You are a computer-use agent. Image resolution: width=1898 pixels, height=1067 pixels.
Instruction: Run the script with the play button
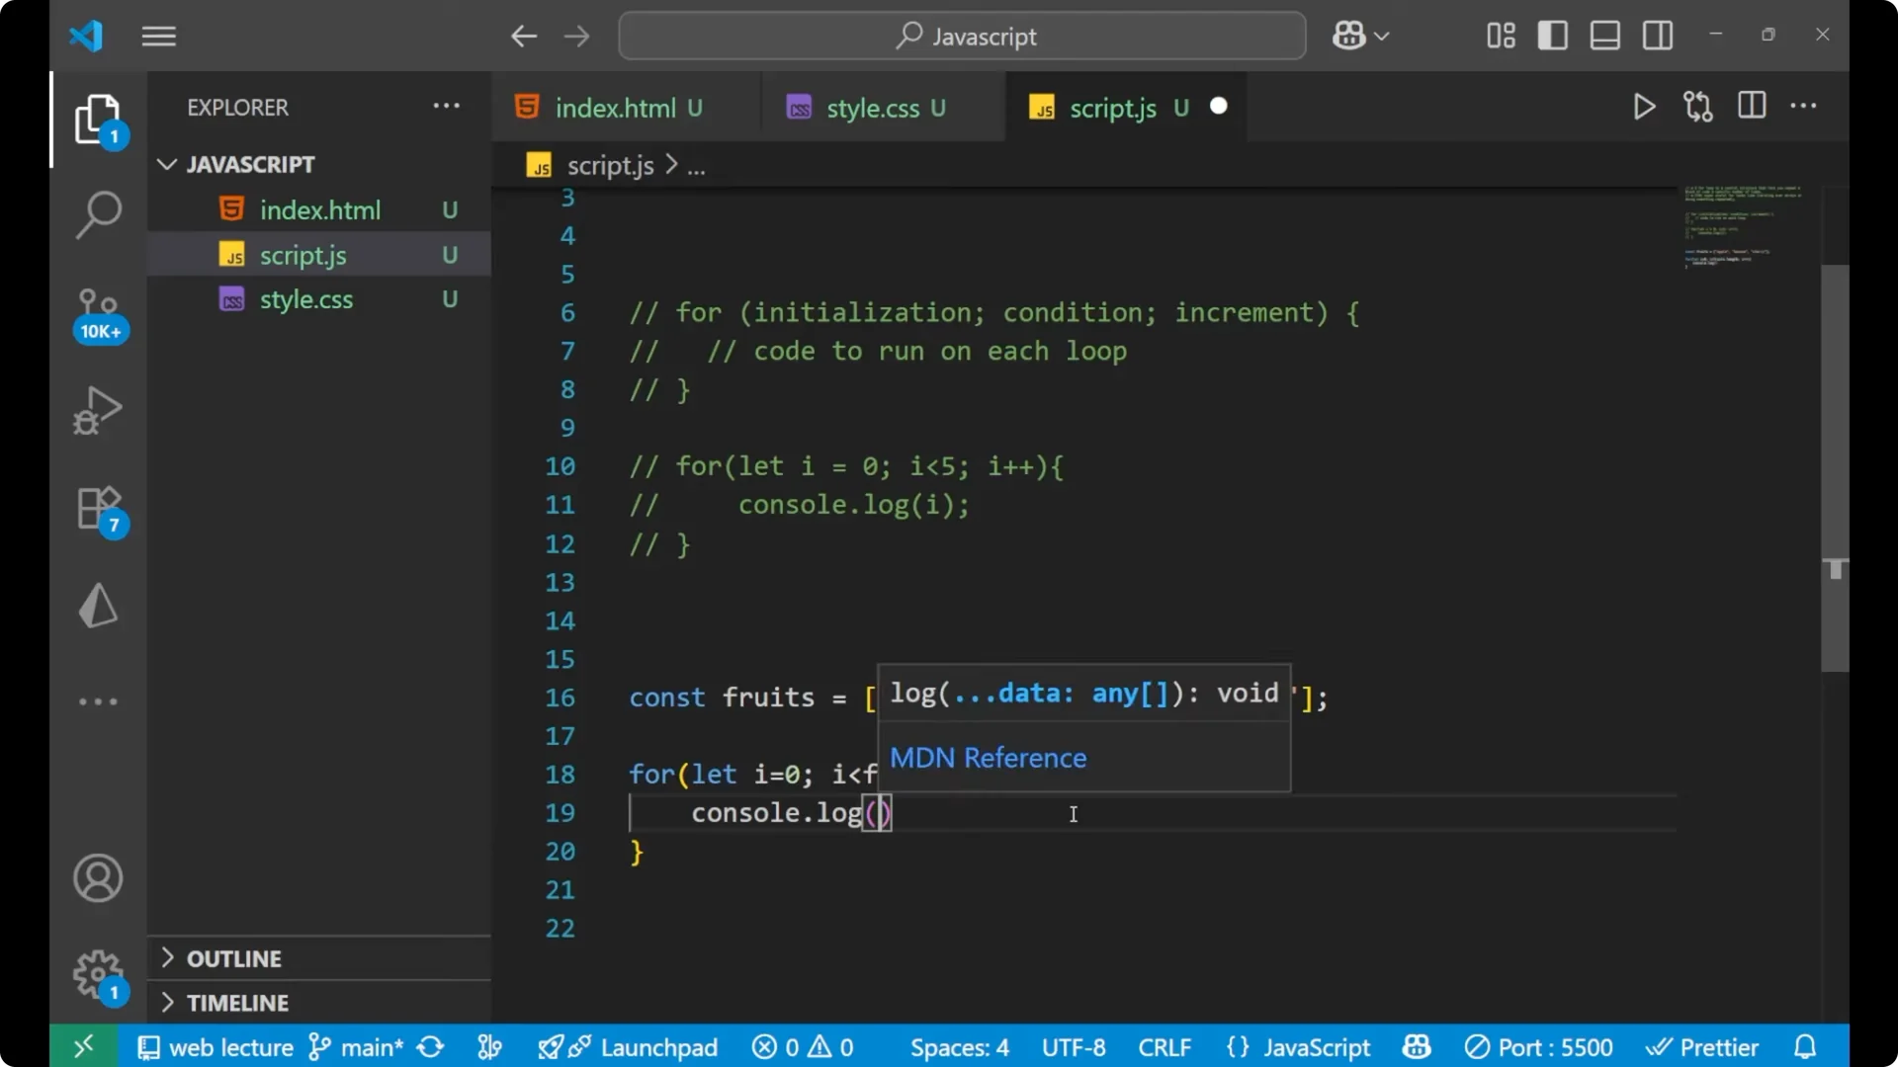click(1644, 107)
